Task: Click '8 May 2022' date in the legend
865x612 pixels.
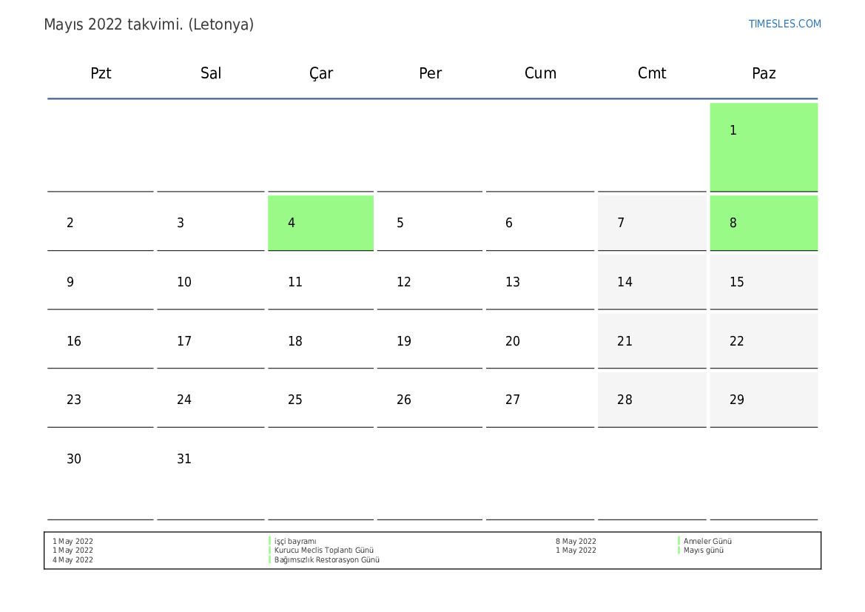Action: 576,541
